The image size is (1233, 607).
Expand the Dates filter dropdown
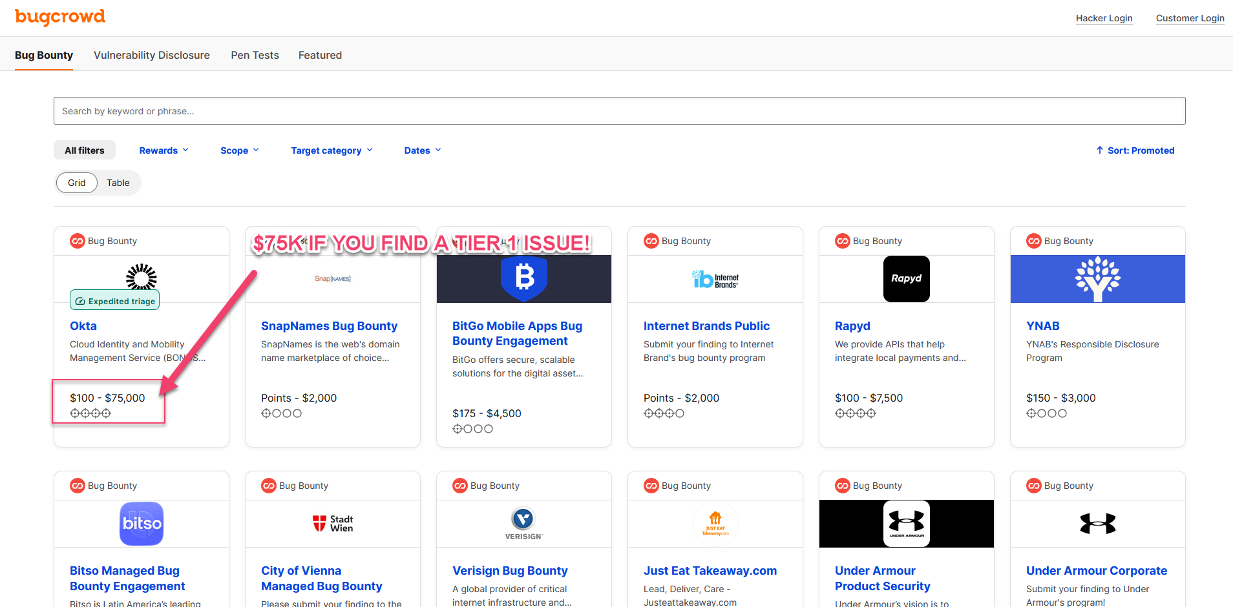[423, 150]
